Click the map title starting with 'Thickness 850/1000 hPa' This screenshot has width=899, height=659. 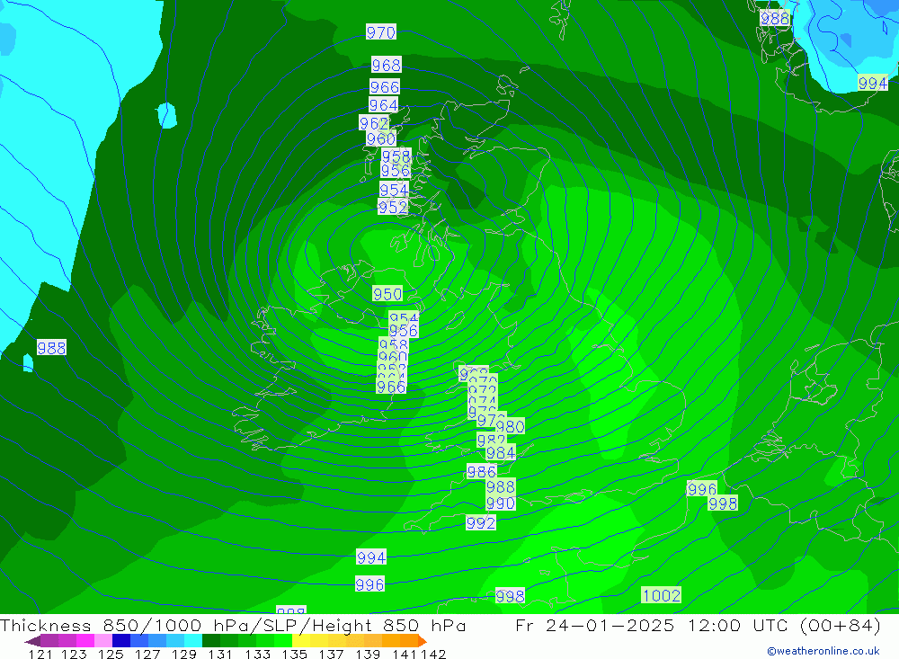pos(233,625)
